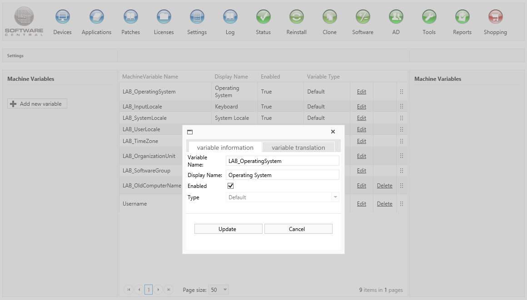Click the Display Name input field
The height and width of the screenshot is (300, 527).
click(282, 175)
